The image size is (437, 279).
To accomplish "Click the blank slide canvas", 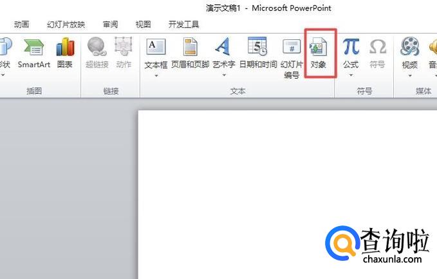I will (257, 193).
